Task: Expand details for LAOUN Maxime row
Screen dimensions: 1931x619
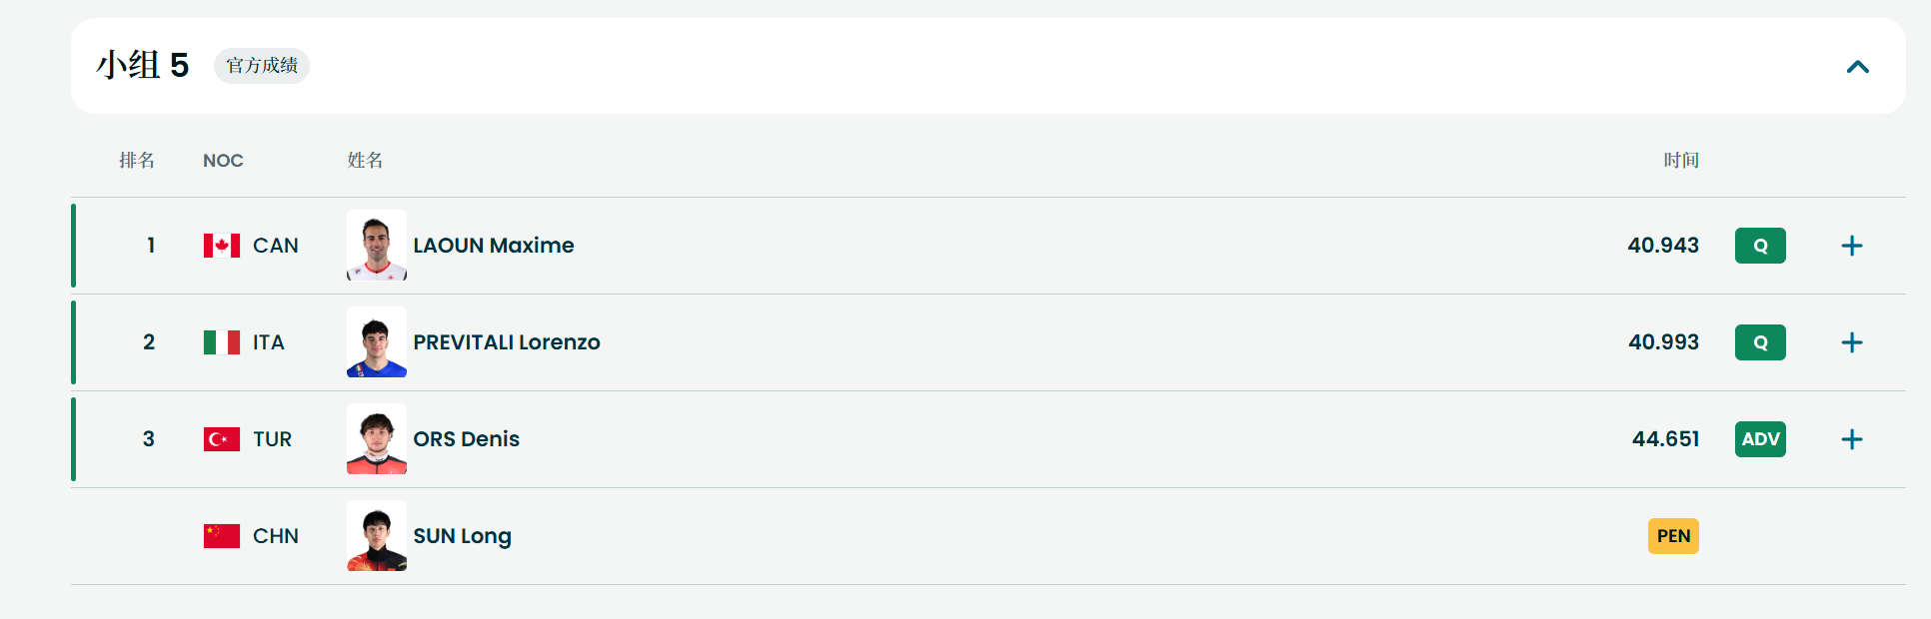Action: [1851, 246]
